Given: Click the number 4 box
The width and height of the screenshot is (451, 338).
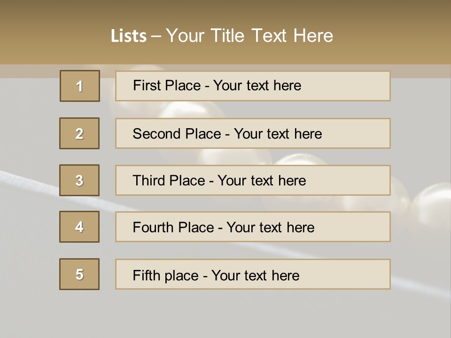Looking at the screenshot, I should (x=79, y=227).
